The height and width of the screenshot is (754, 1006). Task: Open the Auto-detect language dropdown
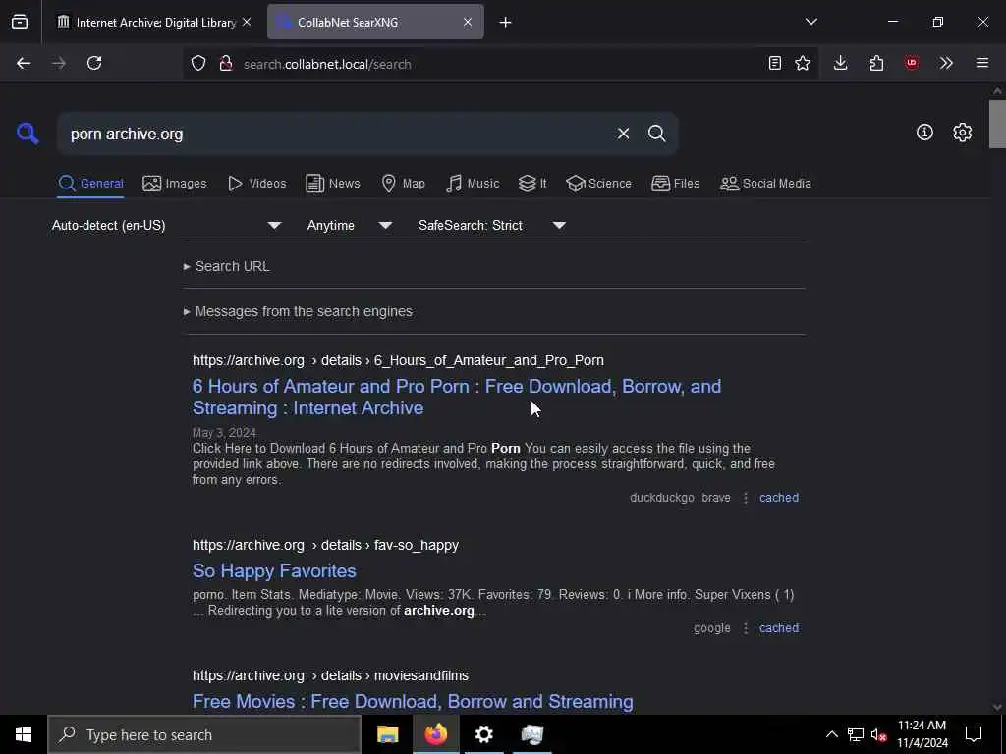point(167,225)
